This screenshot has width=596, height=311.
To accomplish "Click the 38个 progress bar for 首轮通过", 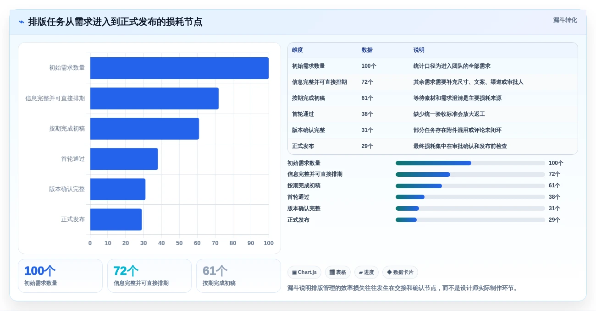I will pos(470,197).
